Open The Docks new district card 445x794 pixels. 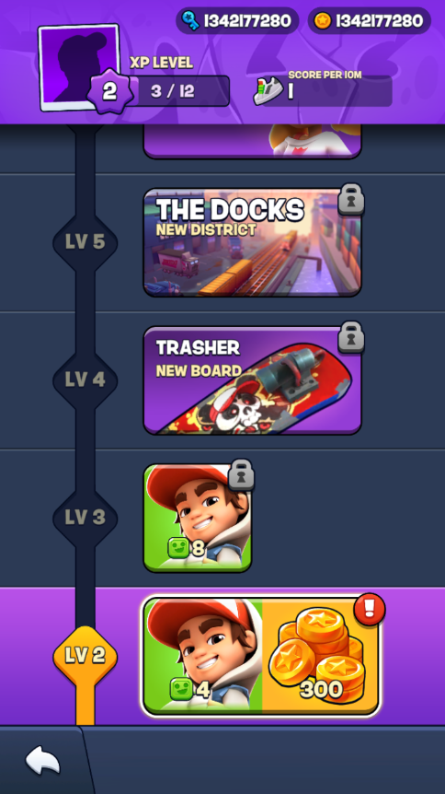click(x=252, y=242)
